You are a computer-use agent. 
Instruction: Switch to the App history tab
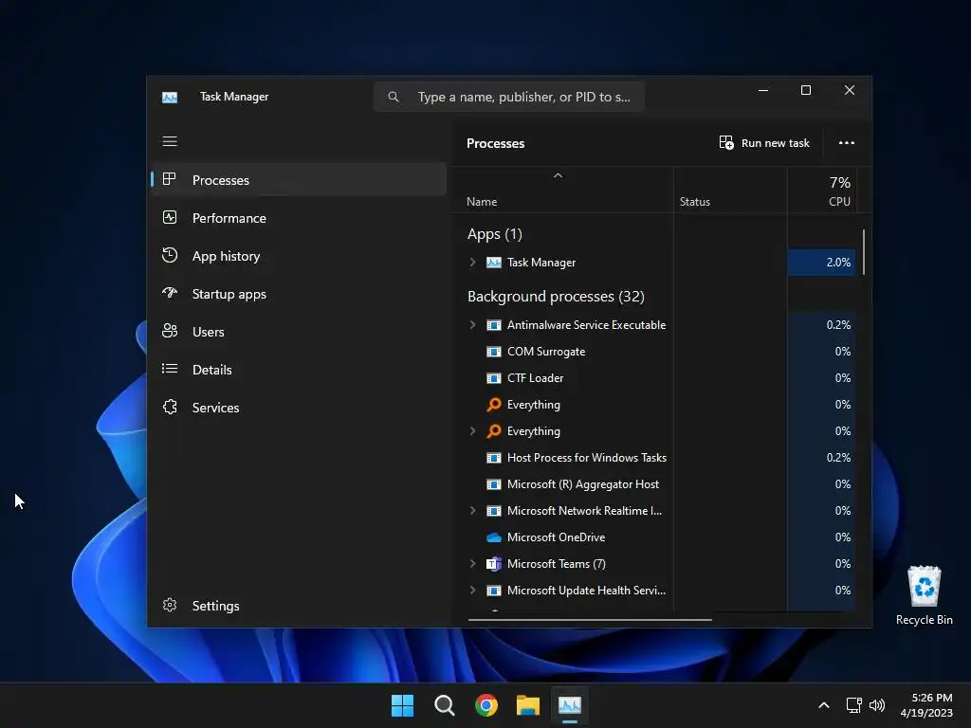[299, 256]
